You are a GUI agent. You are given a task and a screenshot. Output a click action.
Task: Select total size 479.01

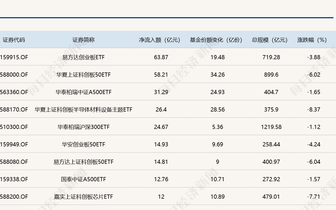pyautogui.click(x=271, y=197)
